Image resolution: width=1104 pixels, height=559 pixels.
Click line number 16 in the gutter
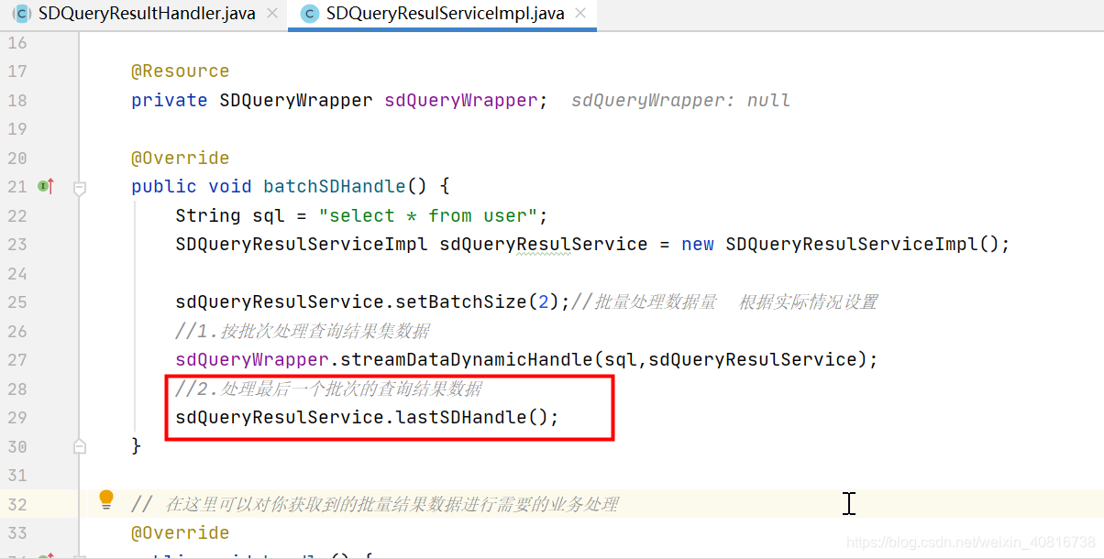[x=17, y=42]
